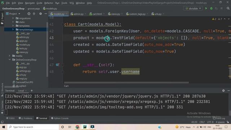Switch to the custom_tags.py editor tab

pos(136,14)
